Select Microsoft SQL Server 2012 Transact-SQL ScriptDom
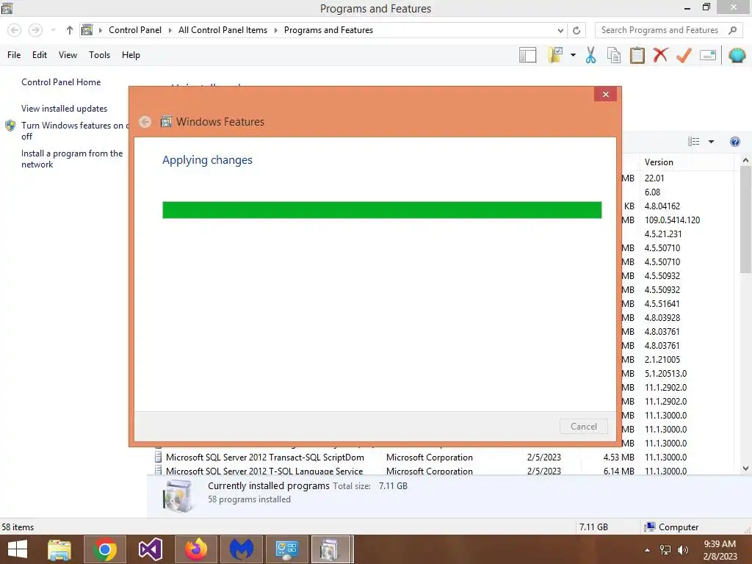Viewport: 752px width, 564px height. coord(264,457)
